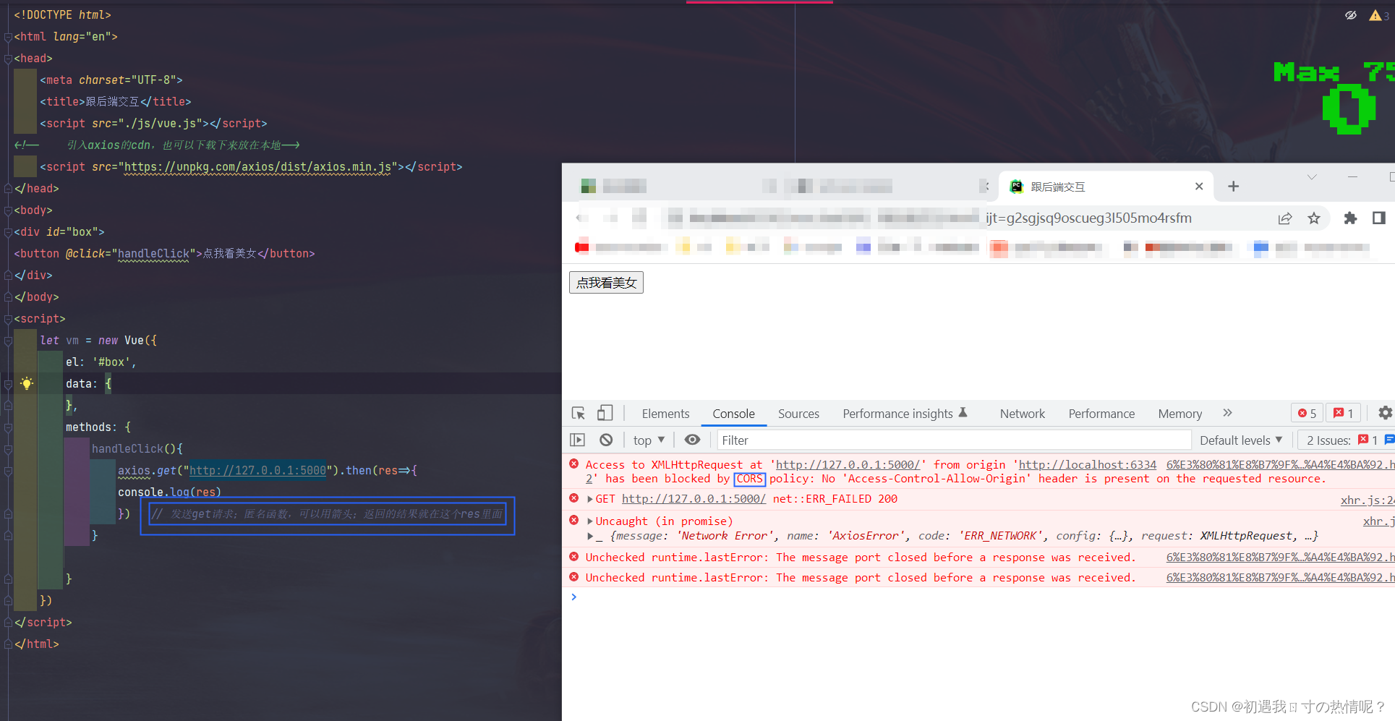The image size is (1395, 721).
Task: Click the first red bookmark icon in bookmarks bar
Action: click(x=581, y=247)
